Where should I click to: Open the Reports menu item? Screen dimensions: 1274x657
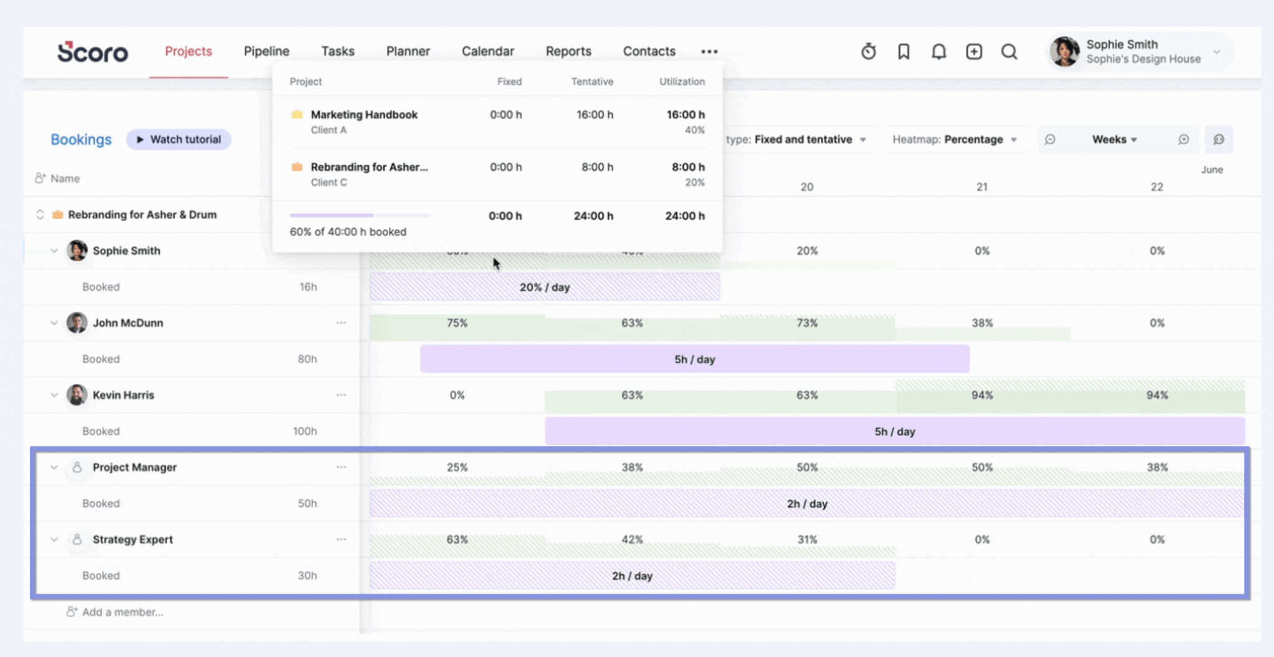pyautogui.click(x=568, y=51)
